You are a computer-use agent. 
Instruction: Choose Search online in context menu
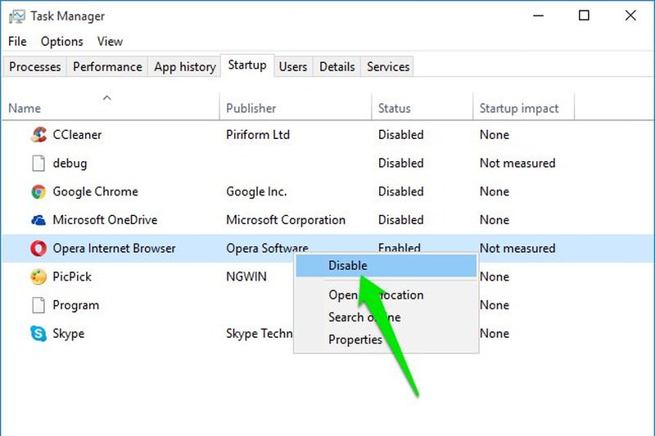point(386,317)
